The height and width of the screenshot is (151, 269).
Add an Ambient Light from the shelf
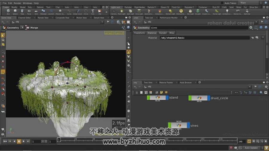coord(227,12)
